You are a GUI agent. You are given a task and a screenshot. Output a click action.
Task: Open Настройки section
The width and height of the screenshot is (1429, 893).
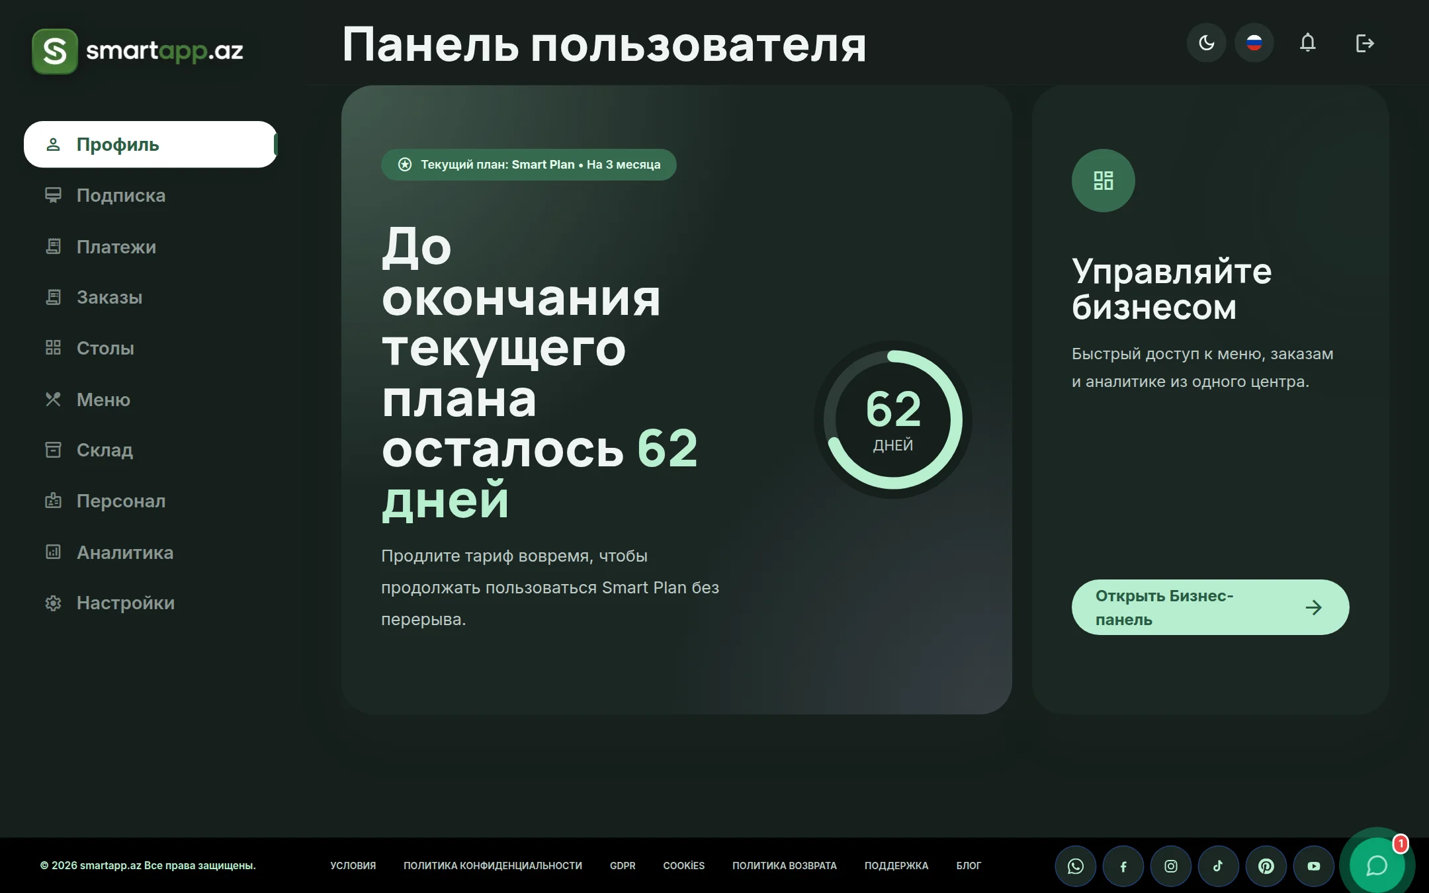(x=151, y=603)
